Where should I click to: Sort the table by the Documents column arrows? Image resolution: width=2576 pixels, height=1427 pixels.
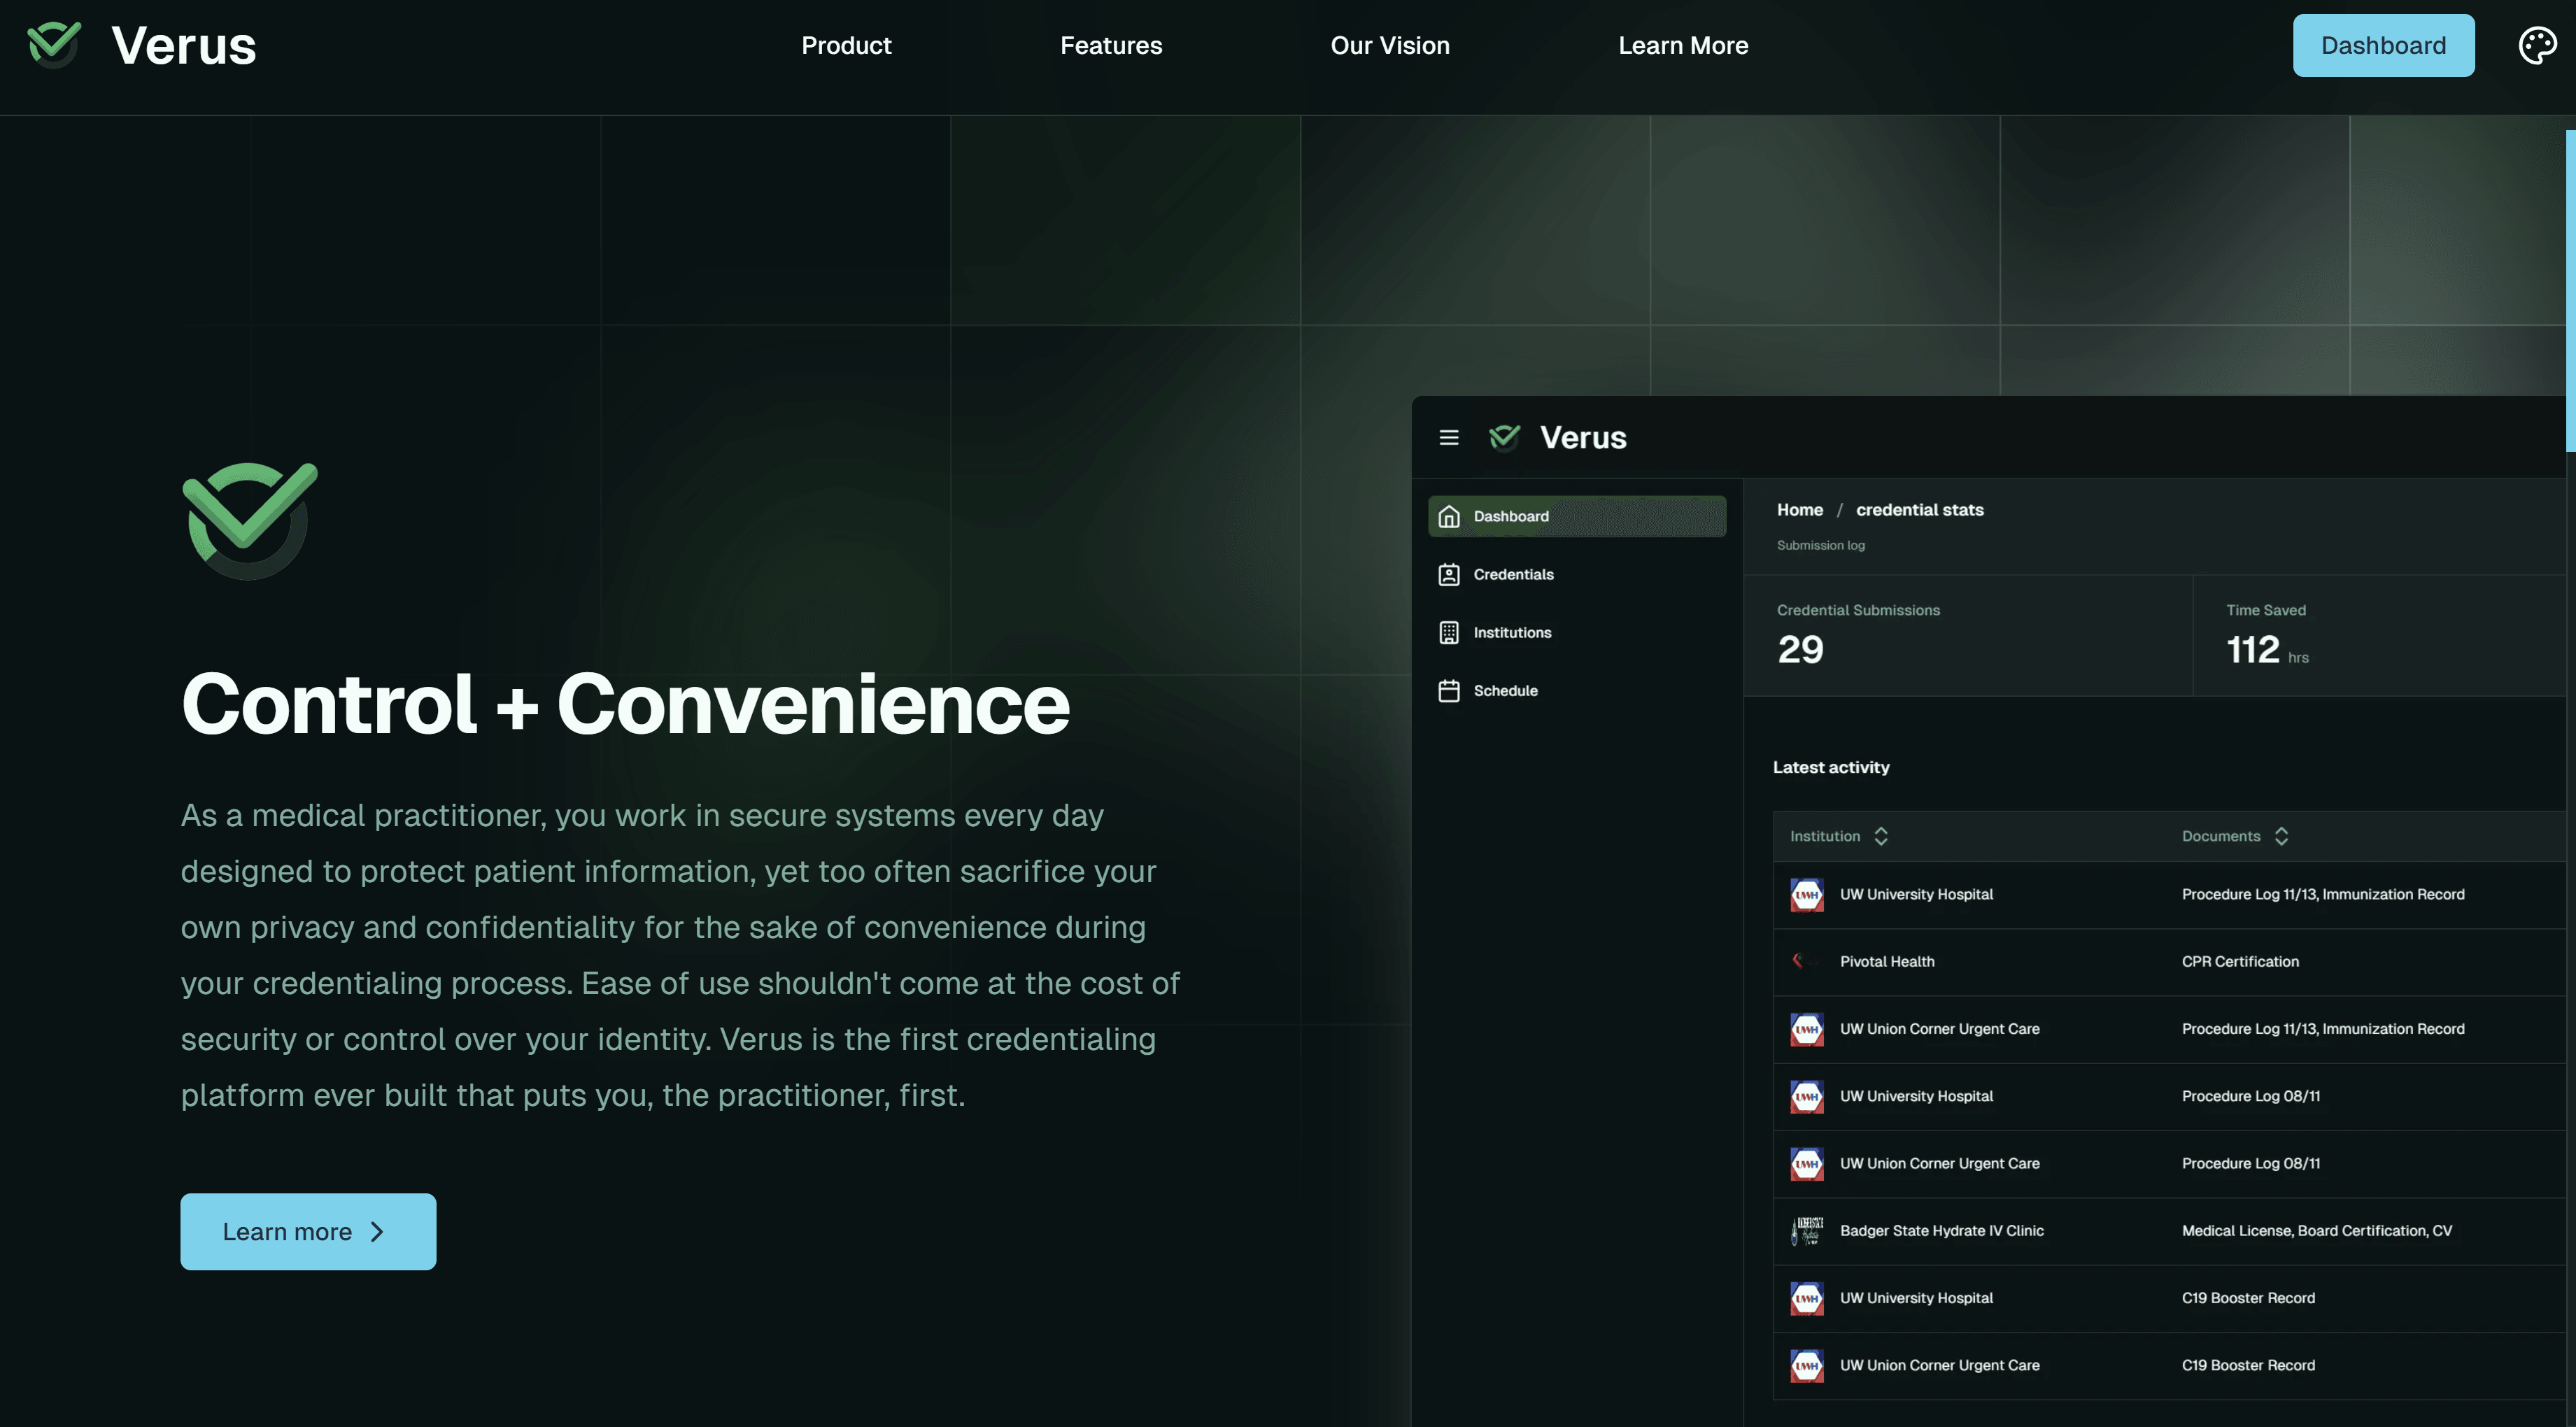point(2281,836)
